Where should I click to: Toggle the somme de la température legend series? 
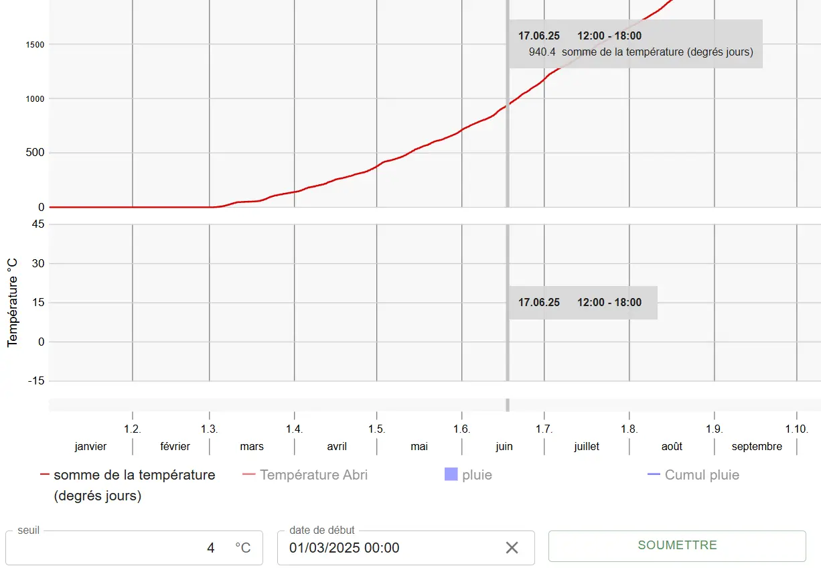click(x=134, y=475)
